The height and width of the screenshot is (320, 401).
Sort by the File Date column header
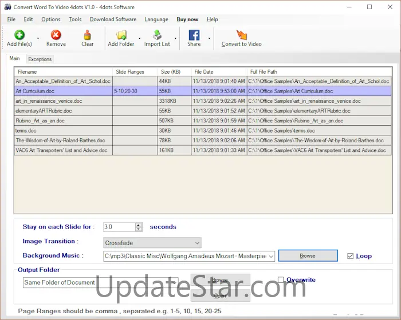[x=219, y=71]
